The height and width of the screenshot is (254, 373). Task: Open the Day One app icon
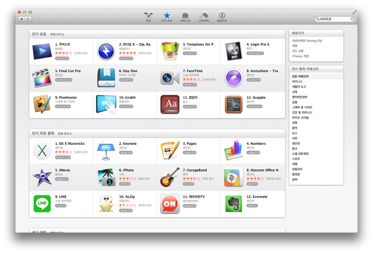106,78
